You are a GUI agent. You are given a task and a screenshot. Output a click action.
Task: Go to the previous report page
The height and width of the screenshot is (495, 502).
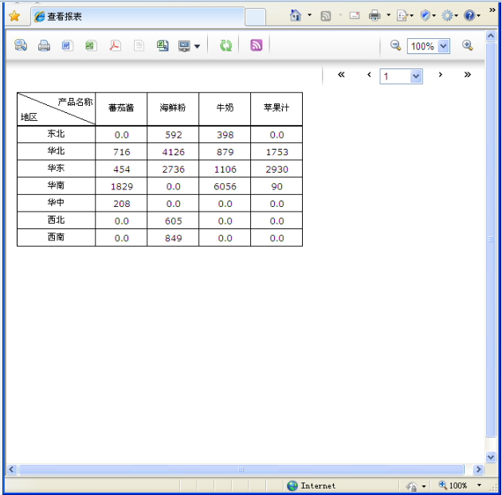click(x=369, y=75)
